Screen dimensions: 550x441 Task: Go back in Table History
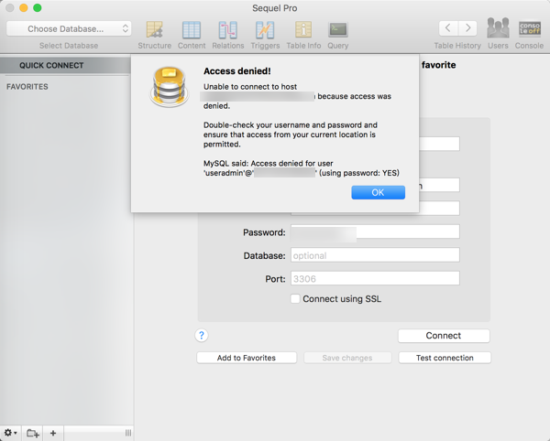point(448,28)
